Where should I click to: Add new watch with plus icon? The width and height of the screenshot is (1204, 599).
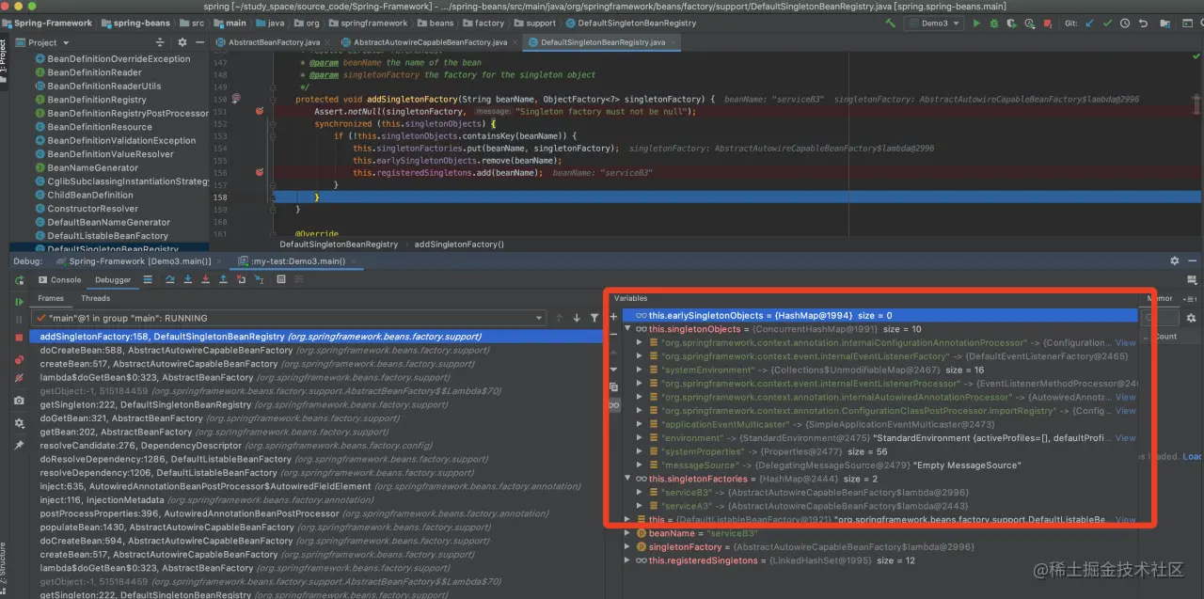(613, 317)
